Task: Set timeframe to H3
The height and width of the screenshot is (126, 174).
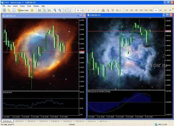Action: [x=165, y=10]
